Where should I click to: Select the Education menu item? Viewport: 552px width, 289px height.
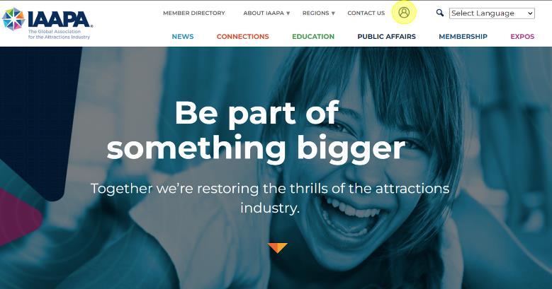[x=313, y=37]
